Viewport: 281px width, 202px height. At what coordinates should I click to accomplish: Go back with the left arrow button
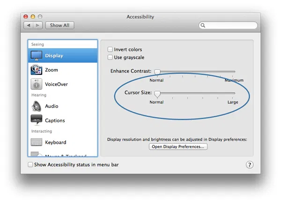coord(28,25)
